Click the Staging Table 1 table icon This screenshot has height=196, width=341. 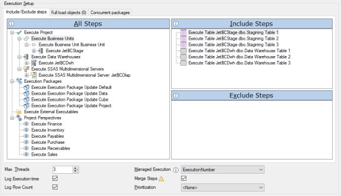pyautogui.click(x=184, y=33)
